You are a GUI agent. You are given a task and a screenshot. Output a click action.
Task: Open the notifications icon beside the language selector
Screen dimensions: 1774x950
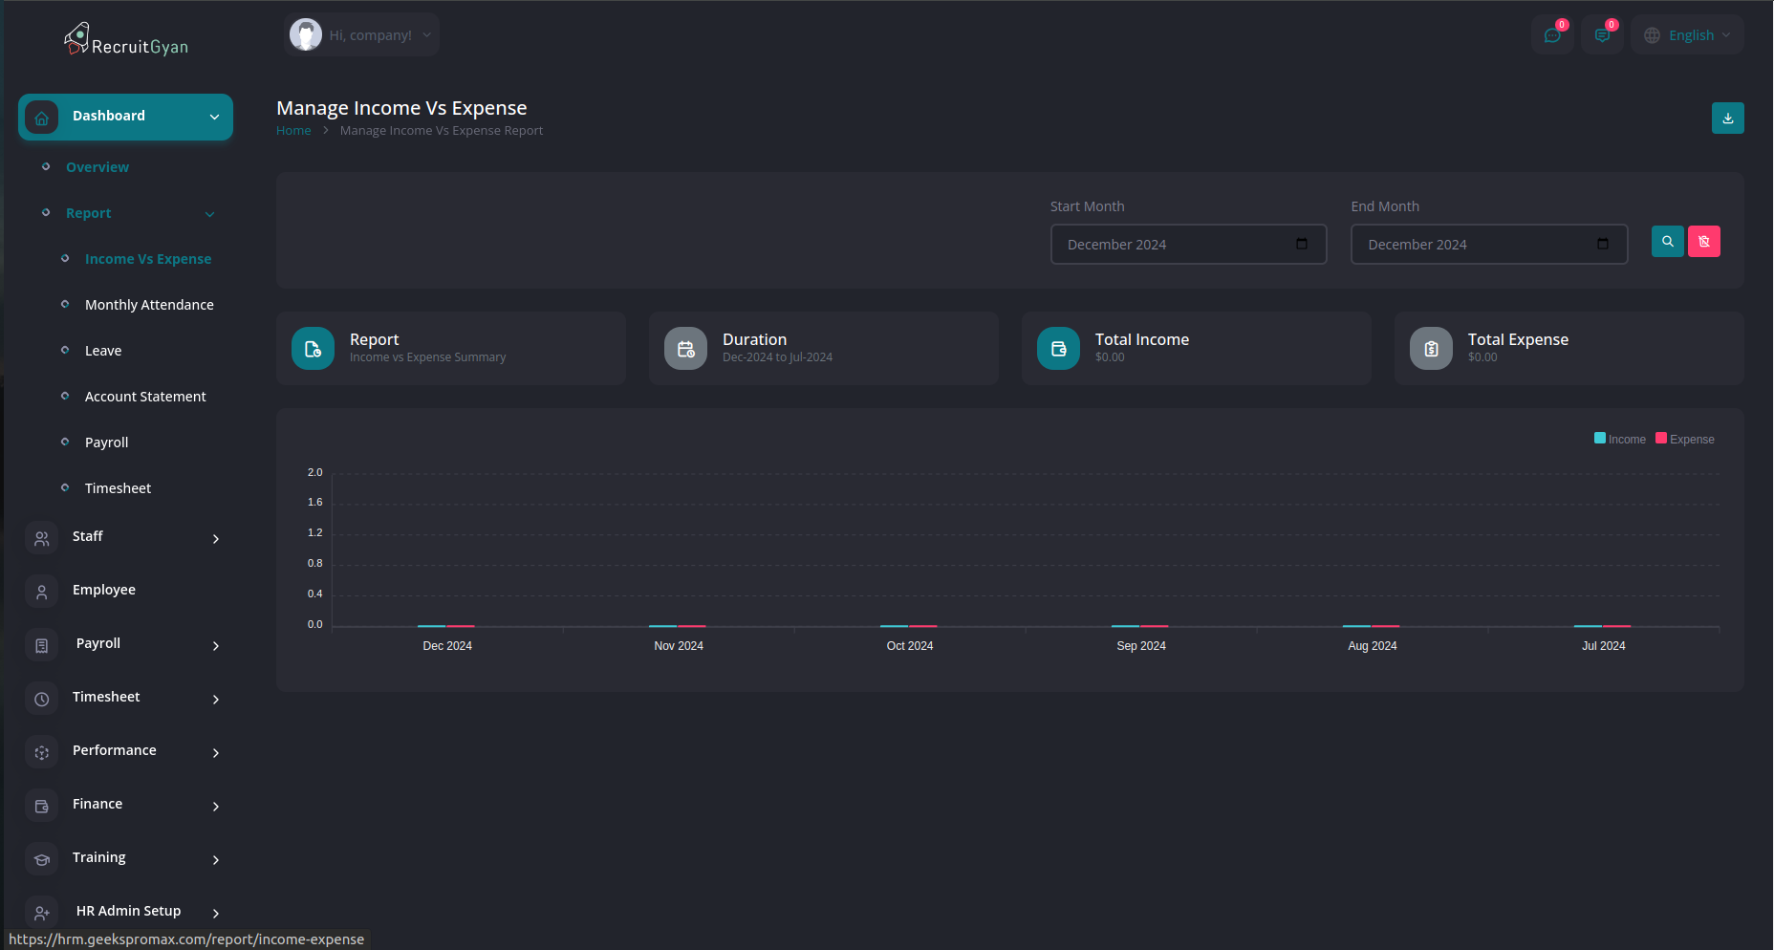click(x=1602, y=35)
